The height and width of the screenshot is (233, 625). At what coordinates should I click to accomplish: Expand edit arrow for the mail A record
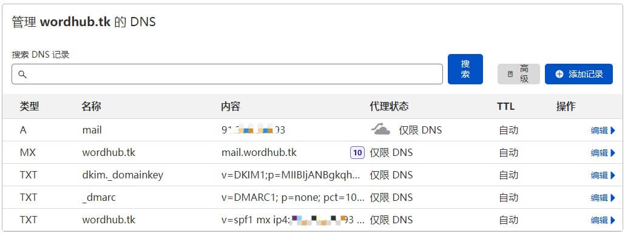pos(613,130)
